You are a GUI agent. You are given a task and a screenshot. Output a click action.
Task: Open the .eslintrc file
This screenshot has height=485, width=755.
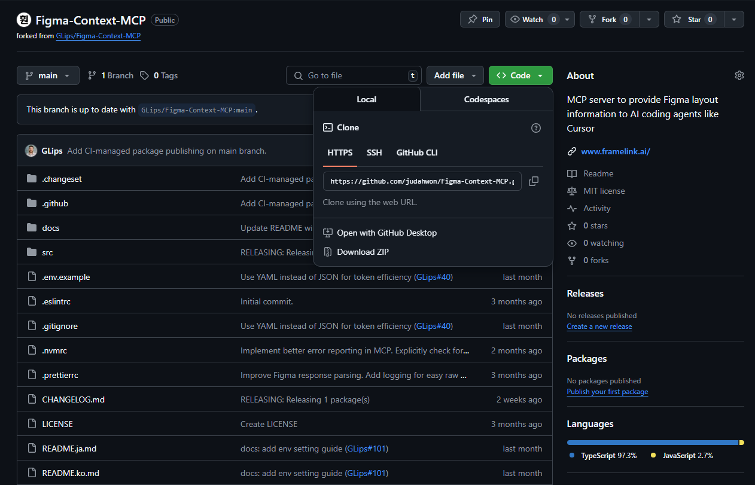pyautogui.click(x=56, y=301)
